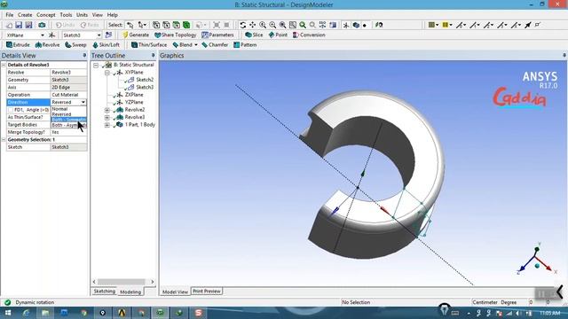Open the File menu
This screenshot has width=568, height=319.
10,15
